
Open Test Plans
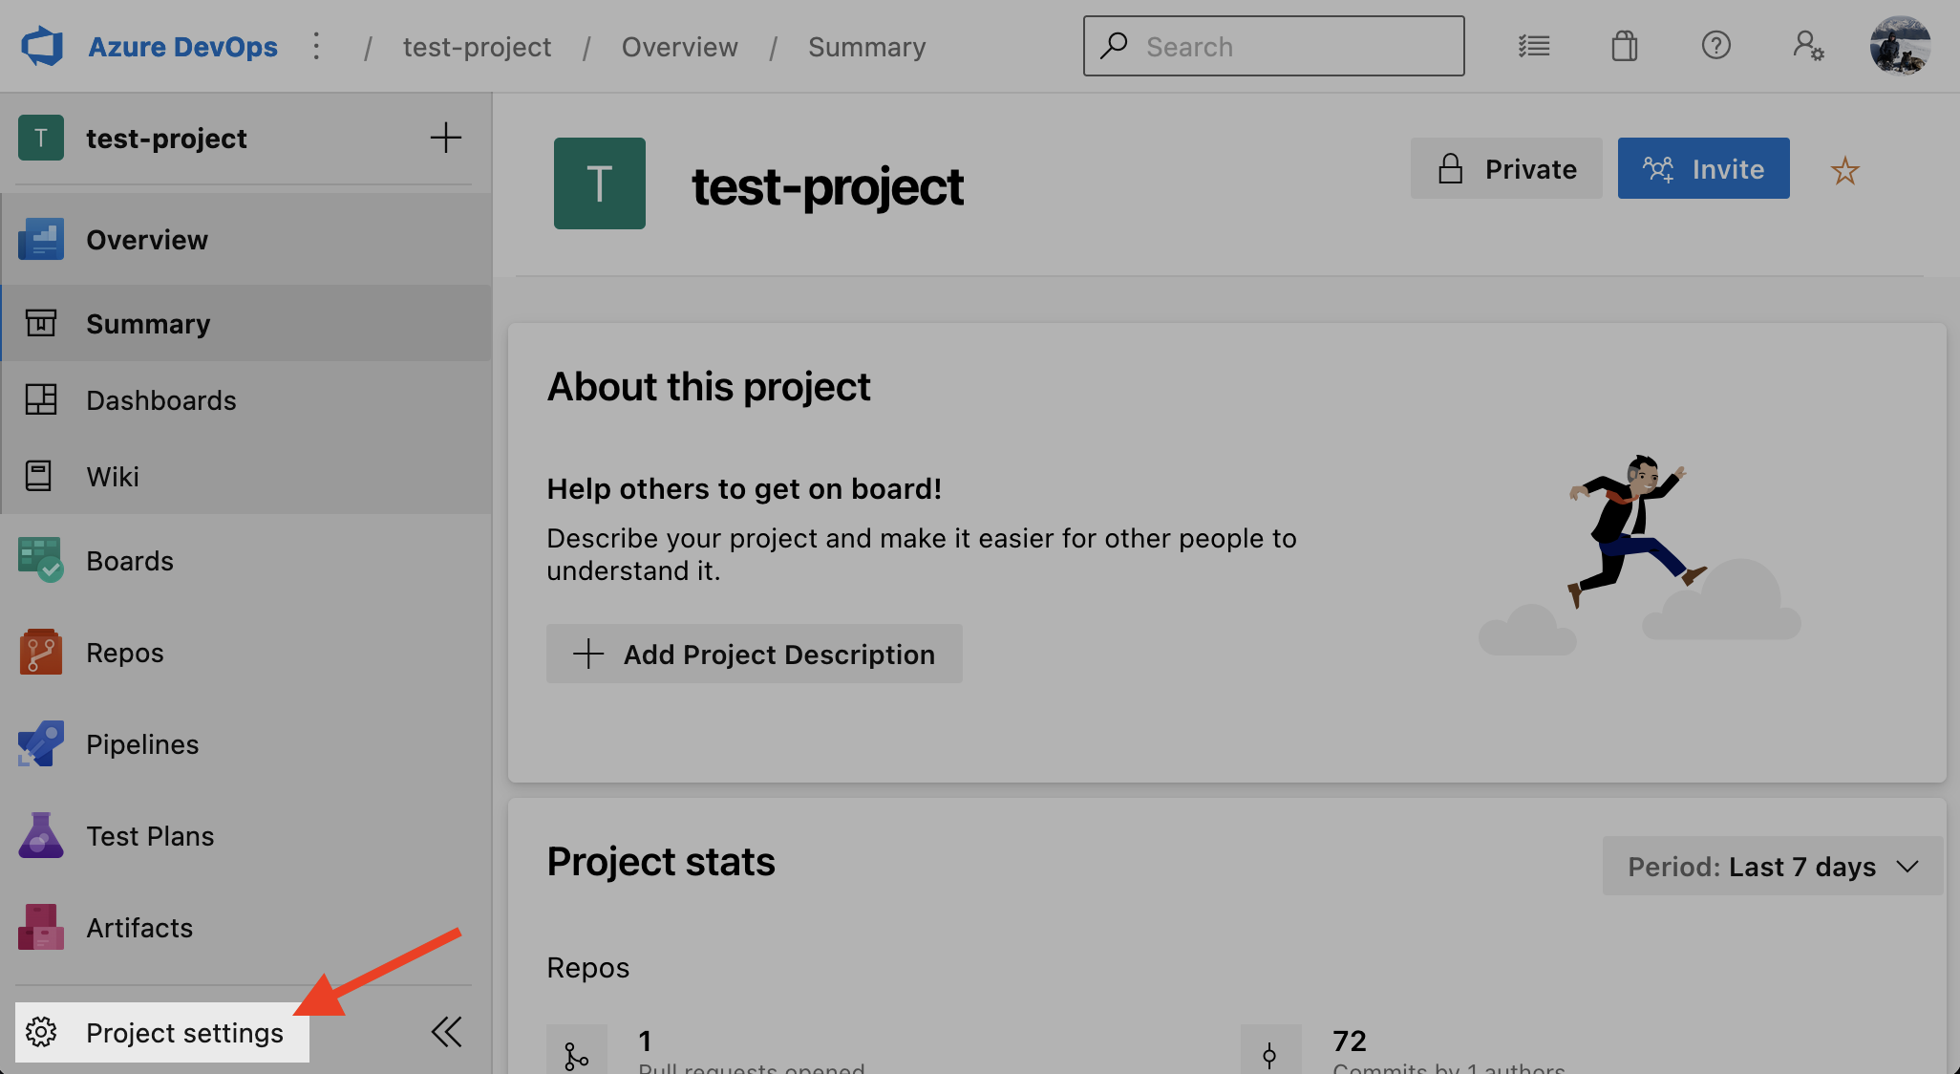(x=150, y=835)
